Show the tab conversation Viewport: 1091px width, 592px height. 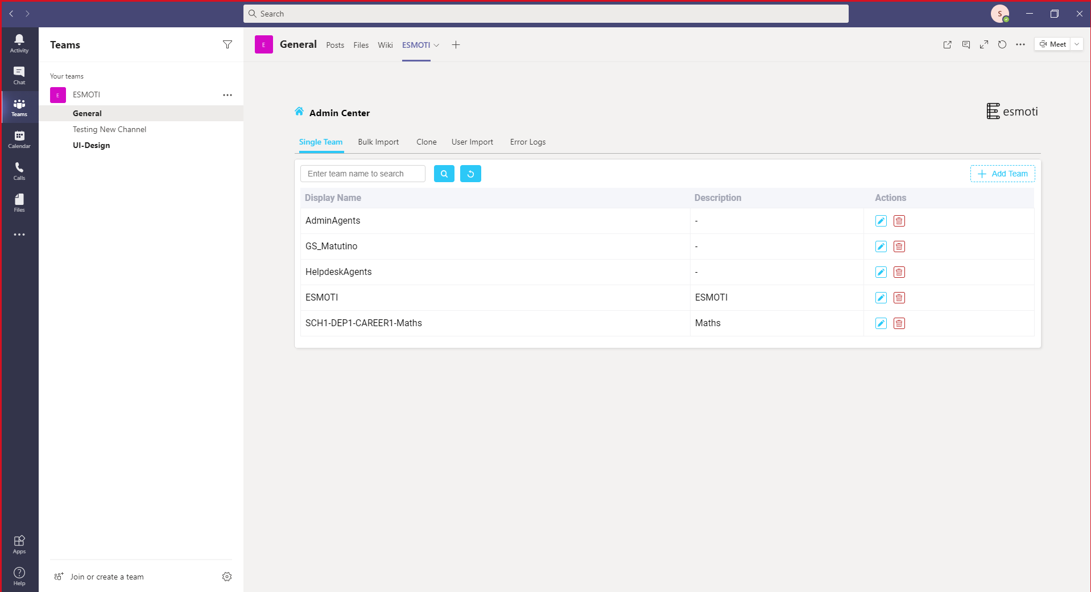[966, 44]
